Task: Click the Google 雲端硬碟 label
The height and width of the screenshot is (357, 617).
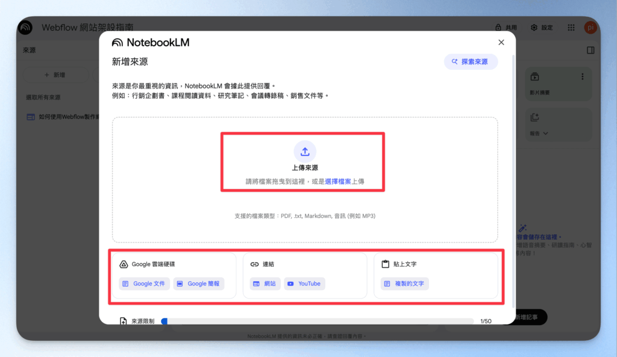Action: (153, 264)
